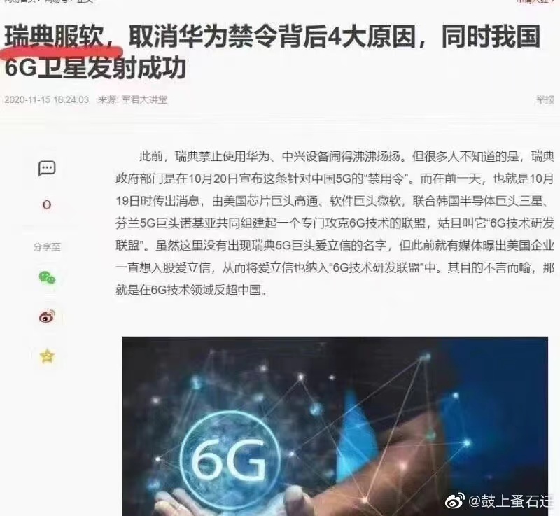
Task: Open the comments speech-bubble icon
Action: [47, 168]
